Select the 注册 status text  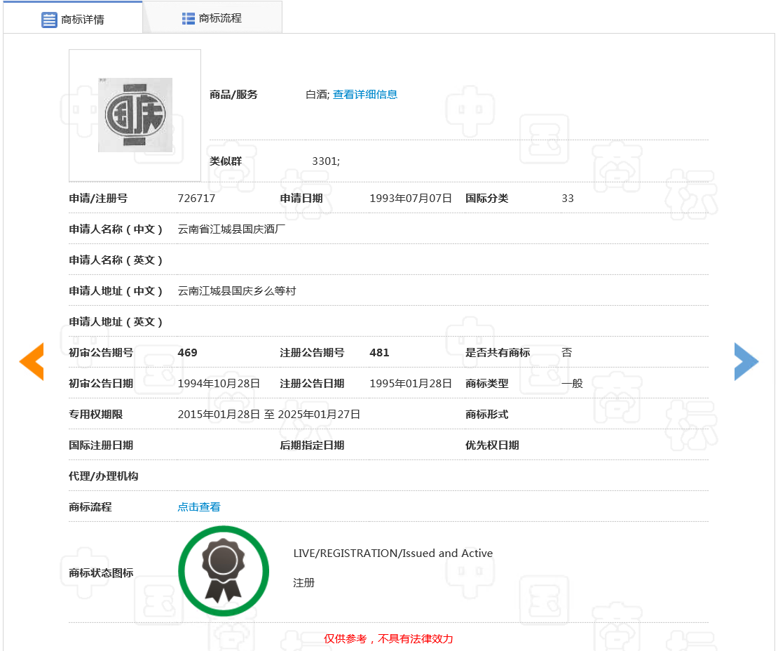coord(303,583)
